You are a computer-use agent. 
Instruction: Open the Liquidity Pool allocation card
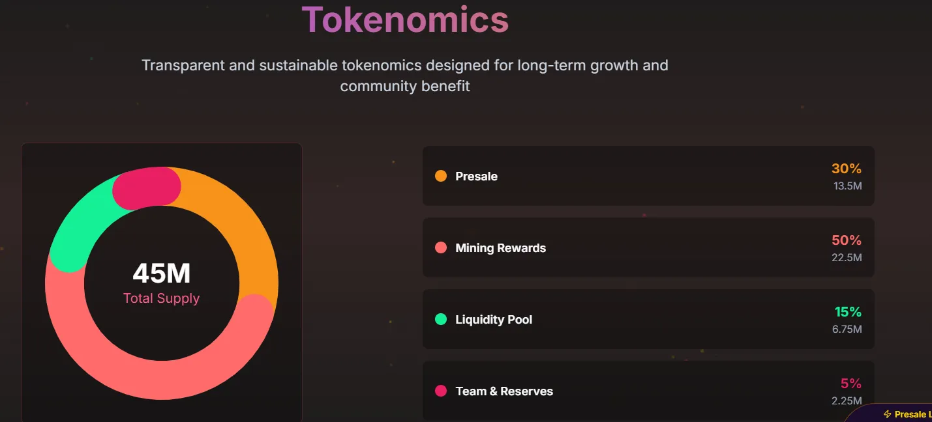pyautogui.click(x=648, y=319)
